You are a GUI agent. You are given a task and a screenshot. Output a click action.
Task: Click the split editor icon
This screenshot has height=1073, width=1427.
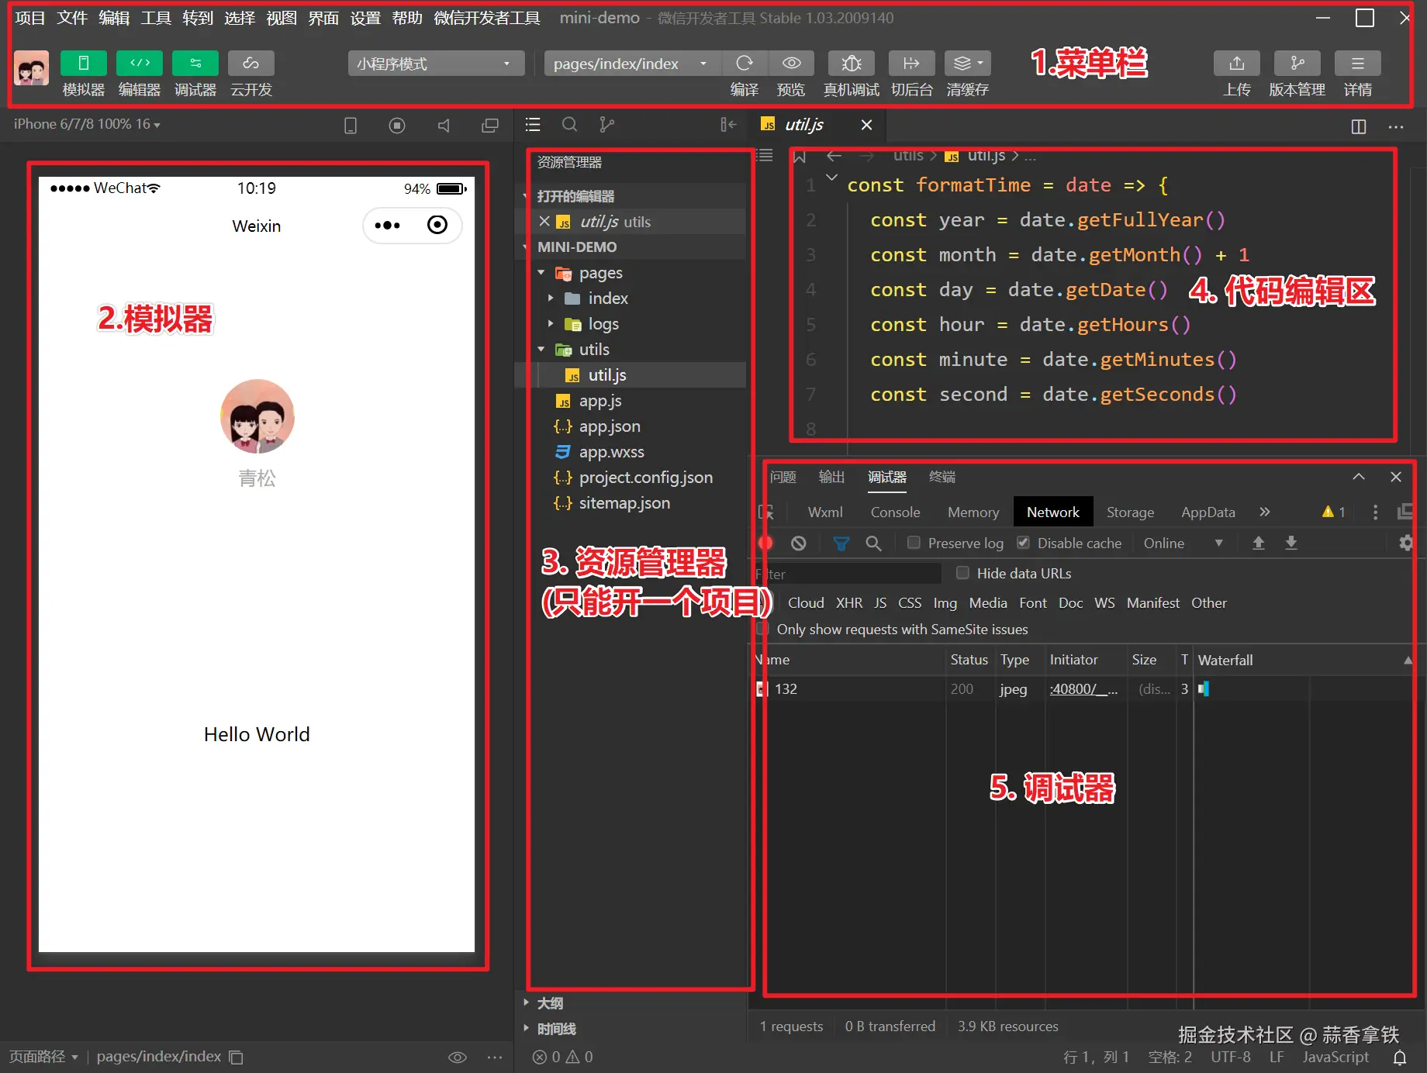point(1359,126)
